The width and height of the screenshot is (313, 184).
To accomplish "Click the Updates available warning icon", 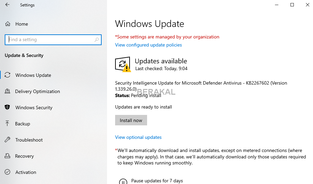I will [x=123, y=64].
